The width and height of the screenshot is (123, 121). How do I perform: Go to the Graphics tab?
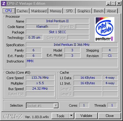(x=84, y=11)
